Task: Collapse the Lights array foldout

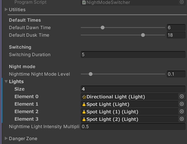Action: [x=6, y=82]
